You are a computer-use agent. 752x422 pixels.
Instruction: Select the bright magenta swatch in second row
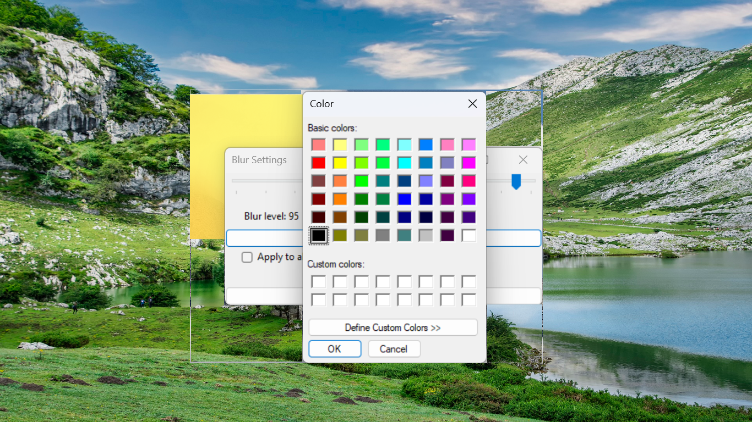click(468, 163)
